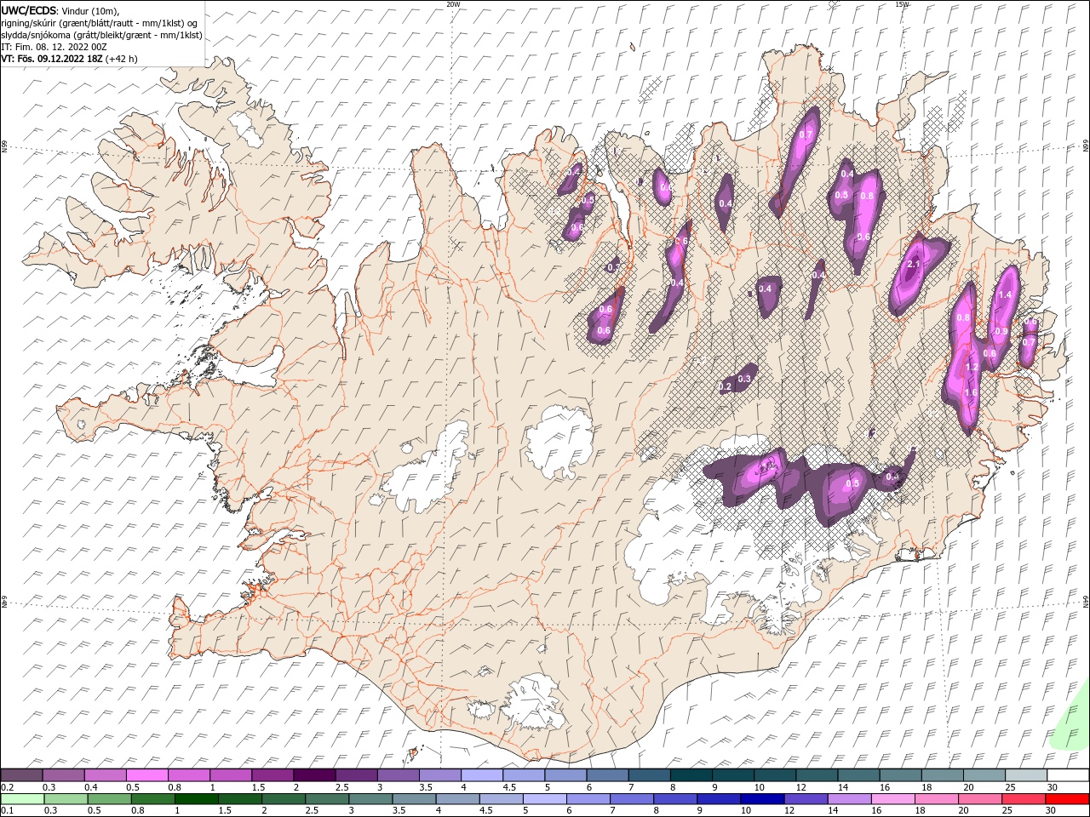The image size is (1090, 817).
Task: Click the '20W' longitude label
Action: coord(453,4)
